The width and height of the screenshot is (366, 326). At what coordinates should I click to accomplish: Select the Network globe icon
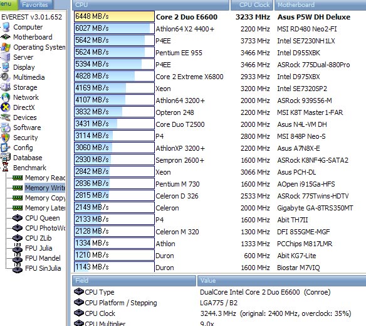[x=6, y=97]
